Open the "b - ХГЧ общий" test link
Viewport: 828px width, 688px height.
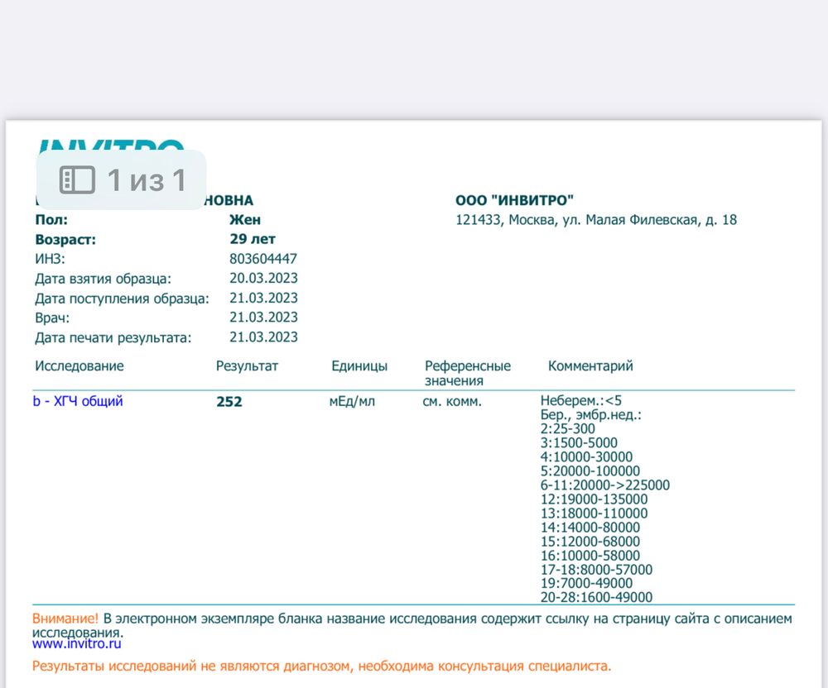pyautogui.click(x=78, y=402)
